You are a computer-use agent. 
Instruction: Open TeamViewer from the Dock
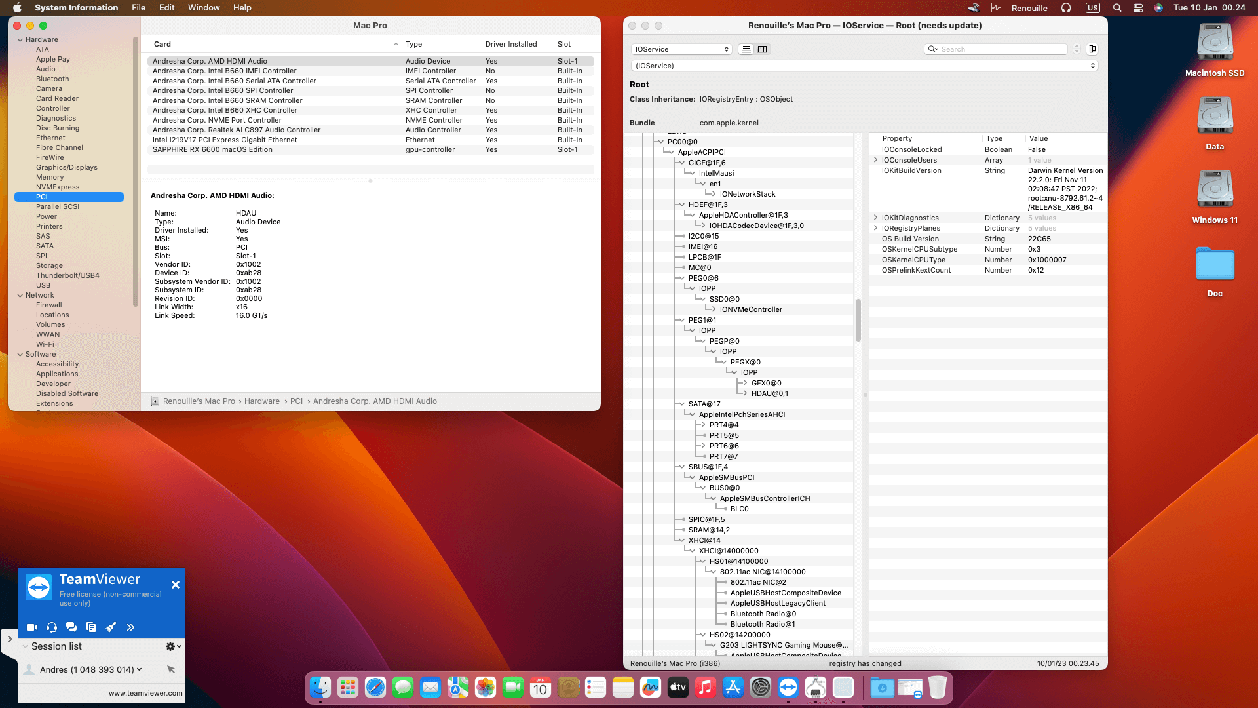788,687
